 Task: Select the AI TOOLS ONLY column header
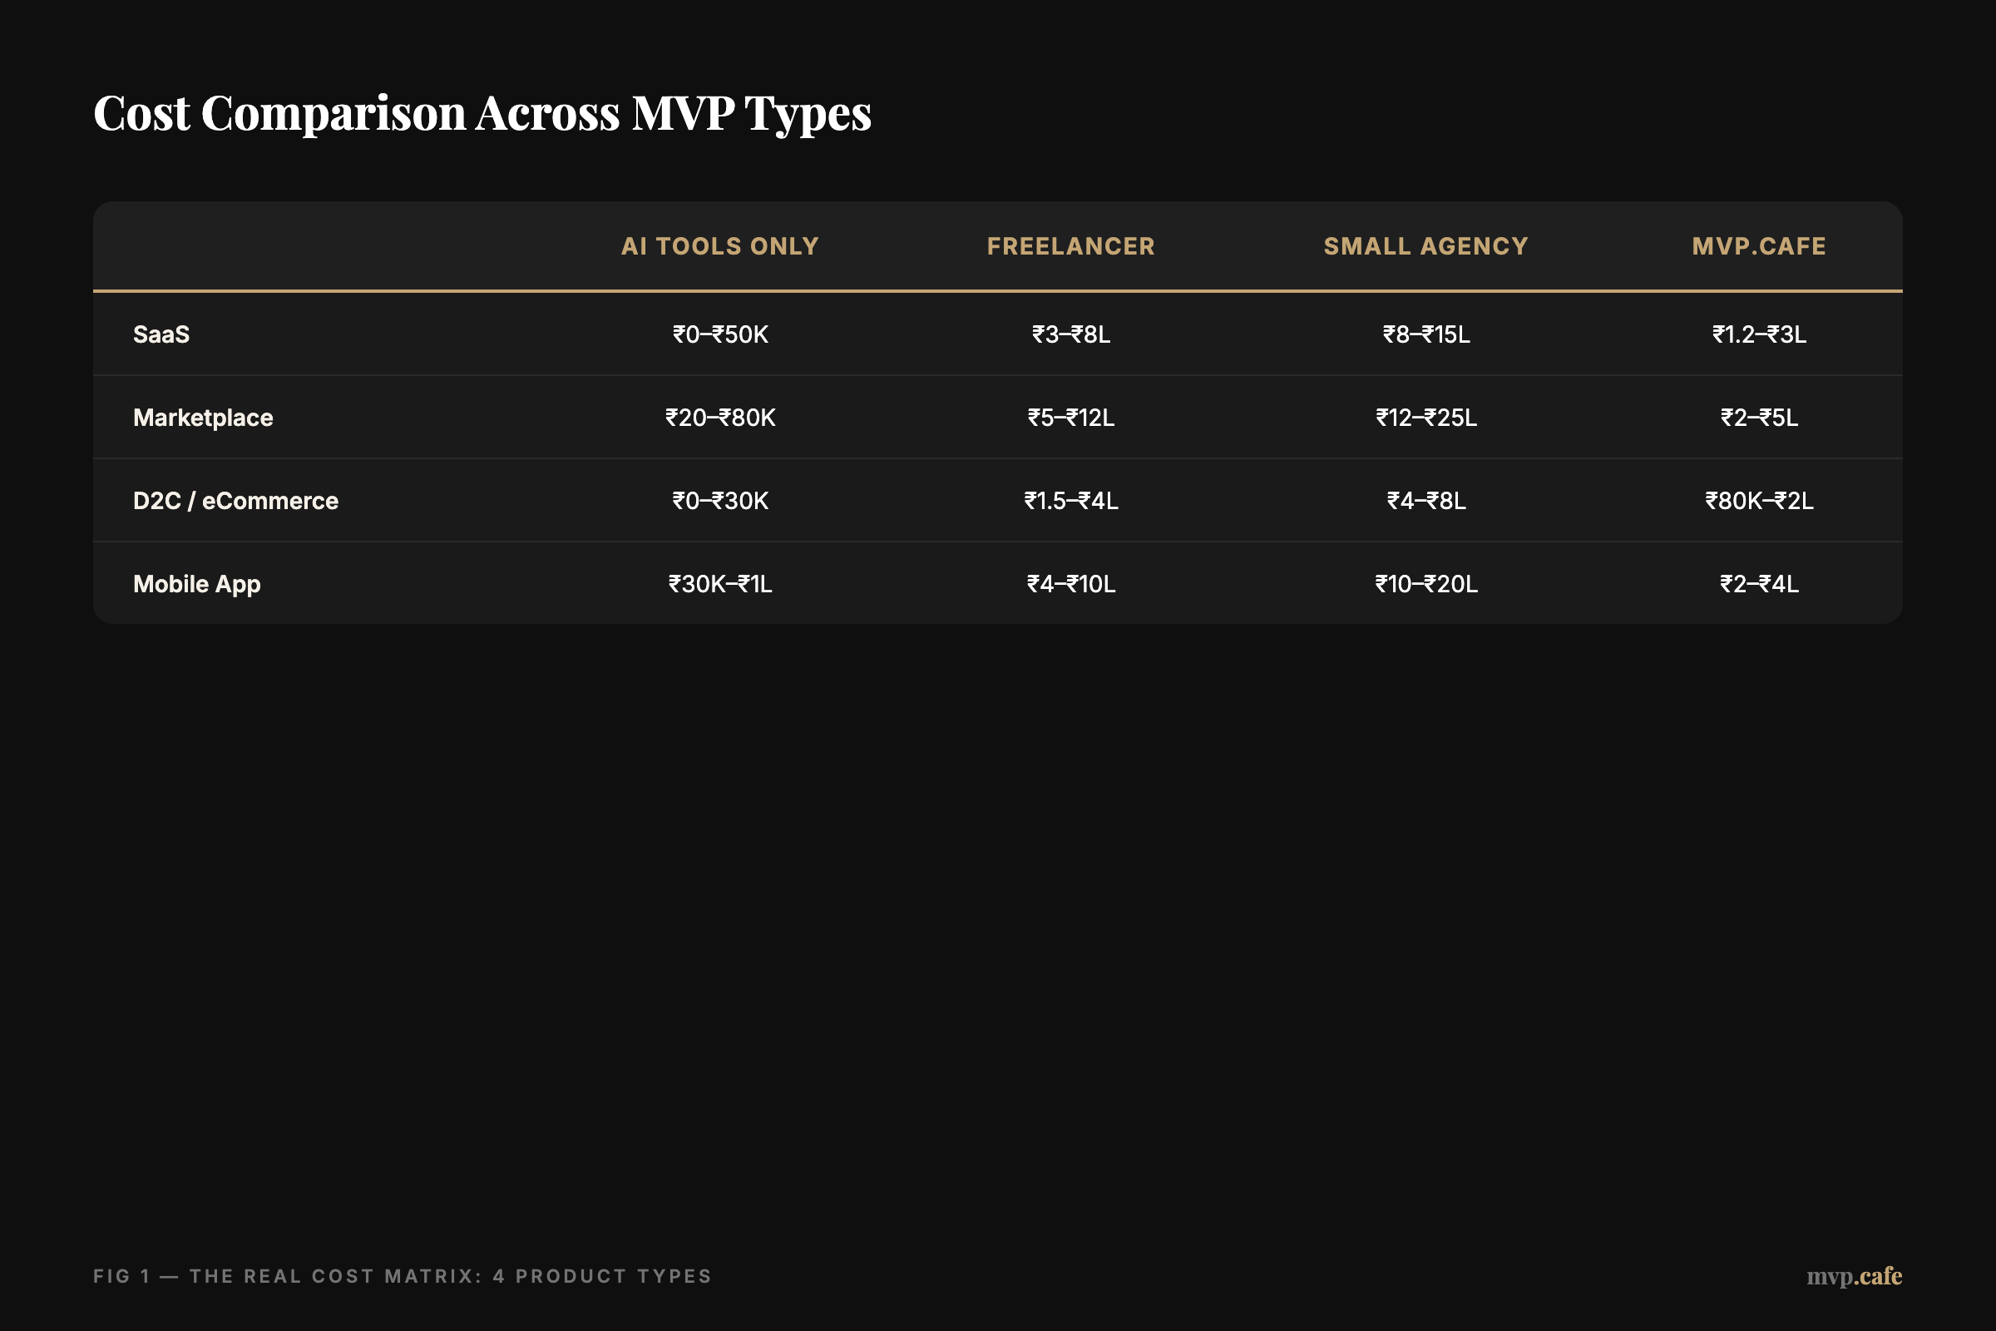pos(719,245)
